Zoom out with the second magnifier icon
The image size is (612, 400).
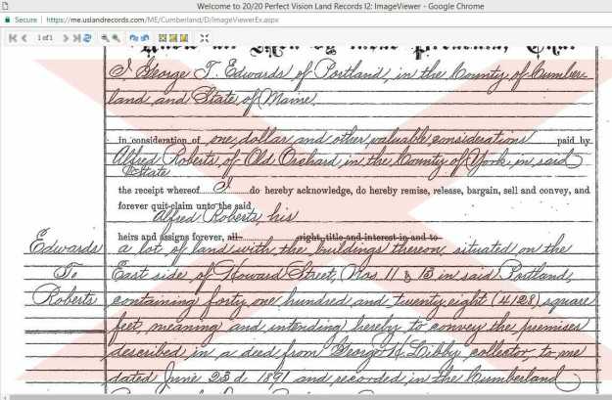[x=117, y=37]
